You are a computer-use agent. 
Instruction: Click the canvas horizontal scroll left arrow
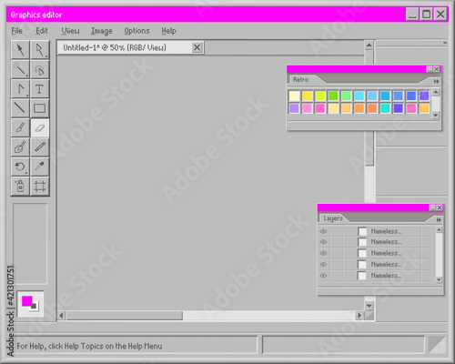coord(62,316)
